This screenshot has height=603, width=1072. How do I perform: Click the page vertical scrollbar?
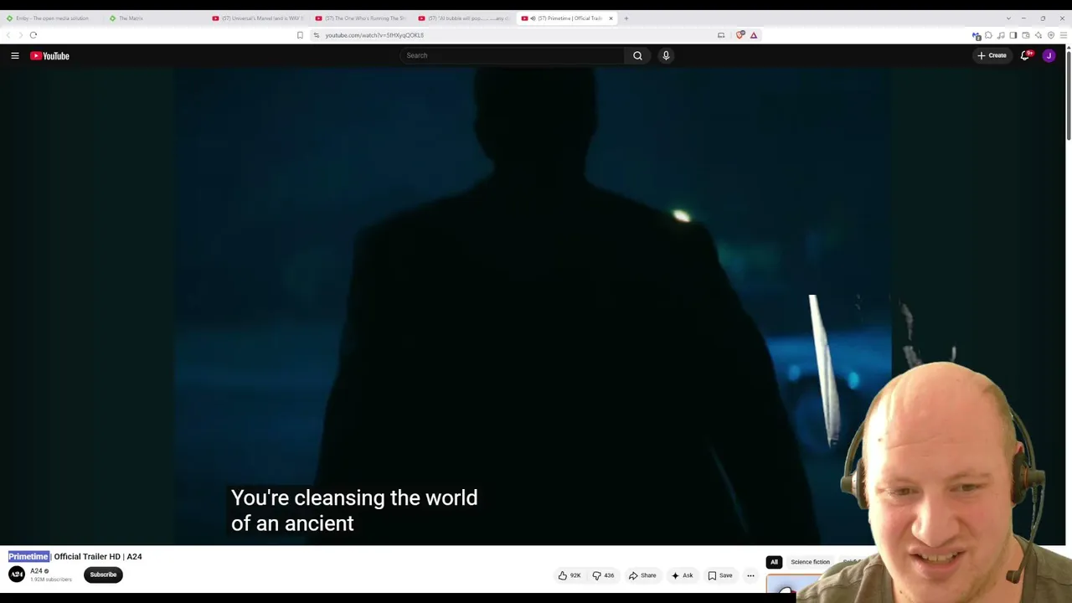coord(1069,96)
